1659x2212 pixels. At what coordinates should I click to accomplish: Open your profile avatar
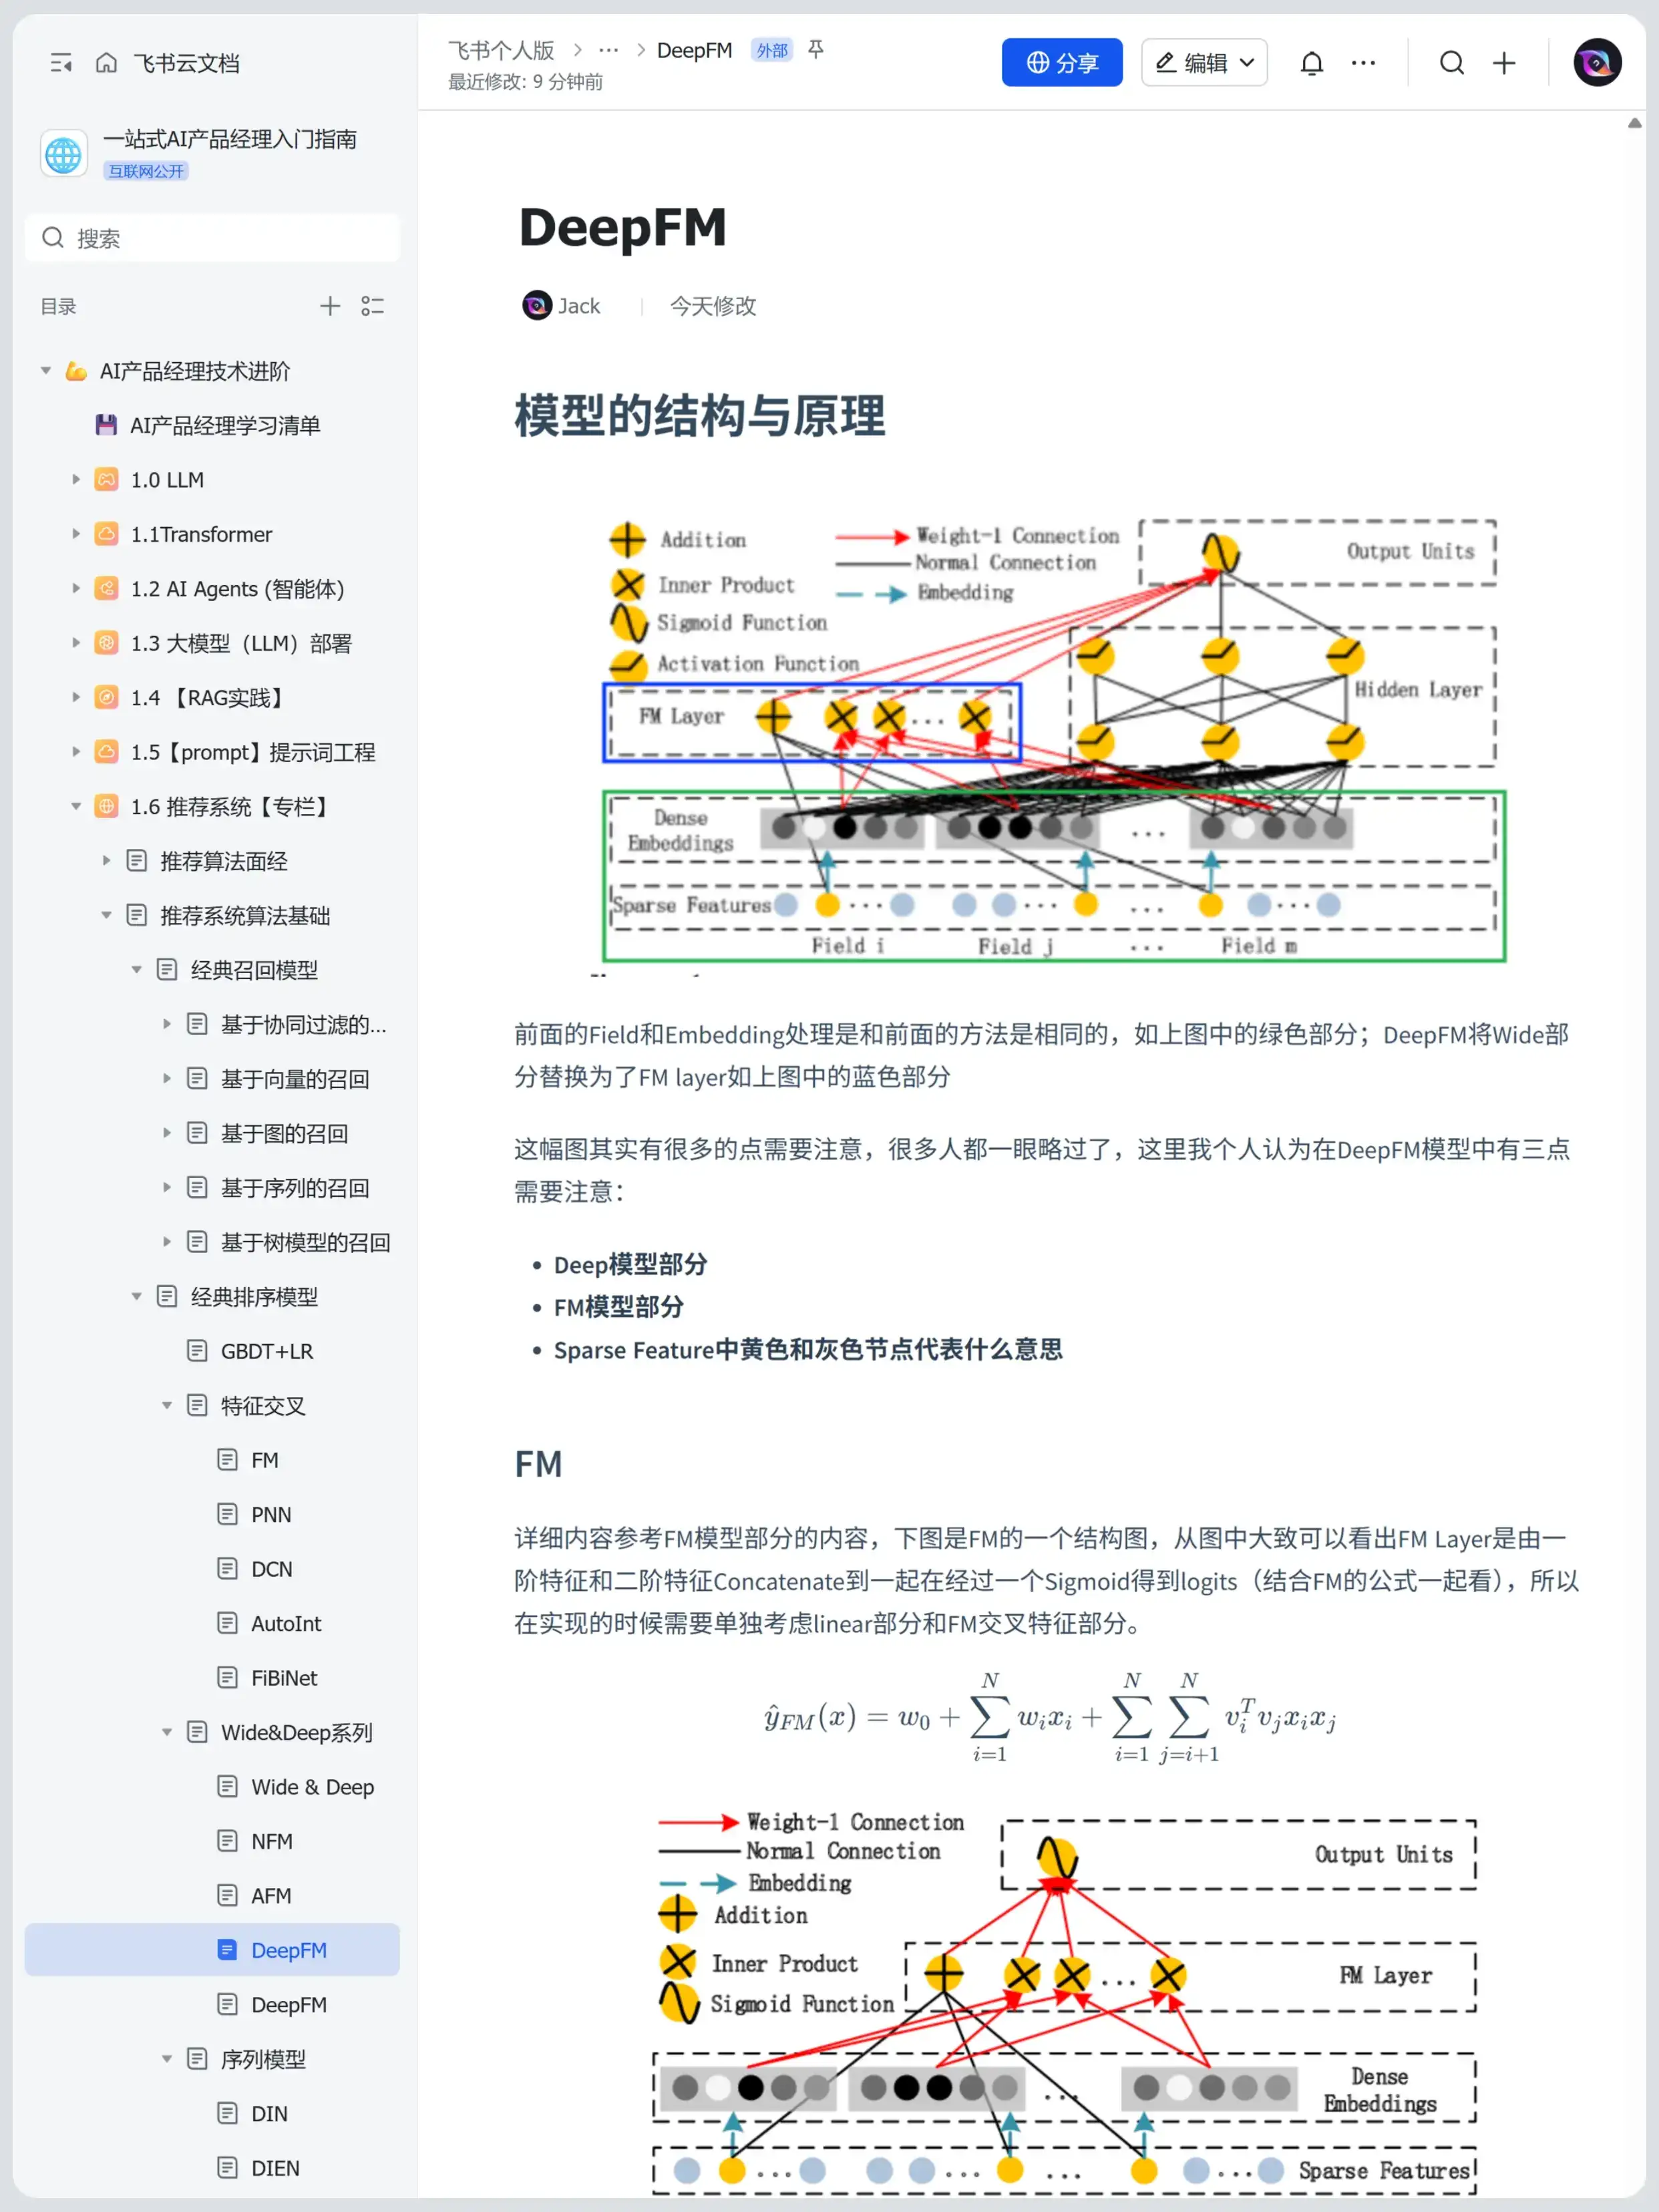point(1596,62)
